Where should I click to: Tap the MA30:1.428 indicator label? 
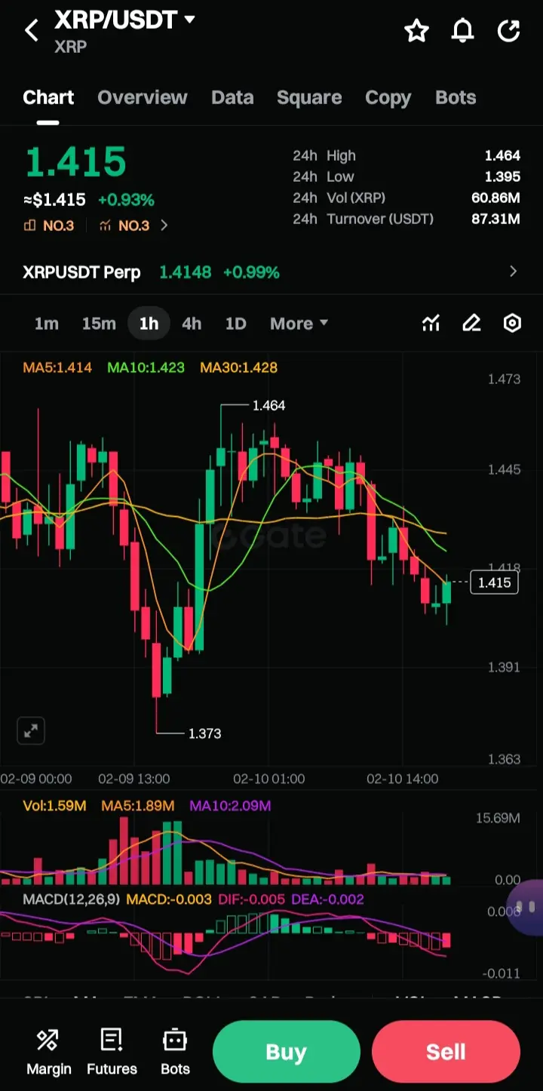[x=238, y=367]
